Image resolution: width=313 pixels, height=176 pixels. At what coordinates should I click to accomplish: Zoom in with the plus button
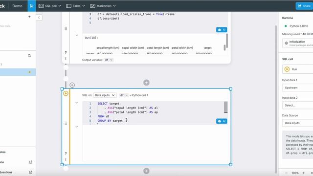[304, 173]
